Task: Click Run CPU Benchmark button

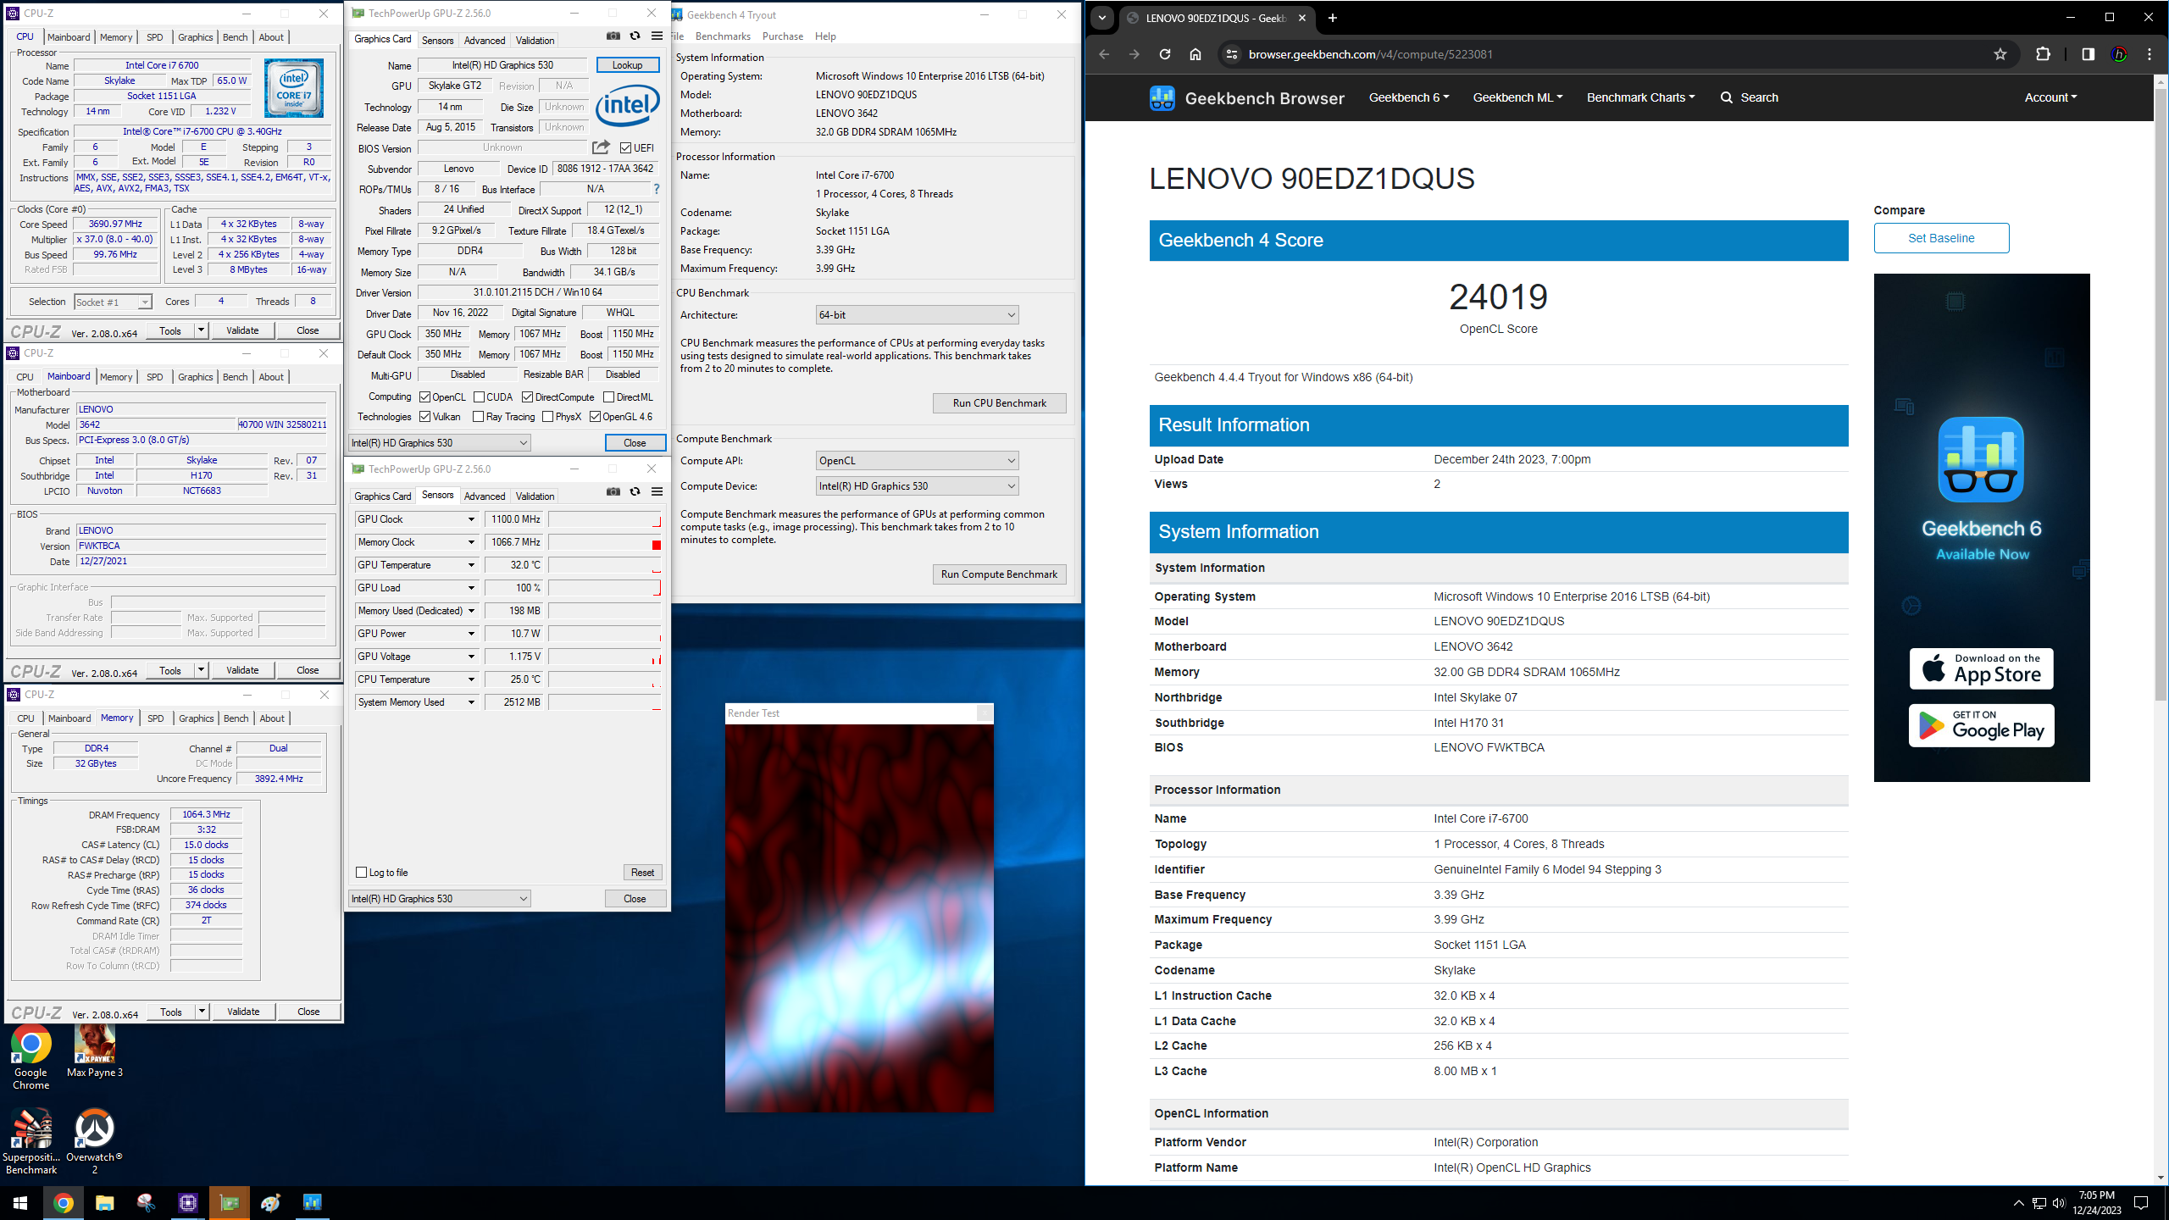Action: 999,403
